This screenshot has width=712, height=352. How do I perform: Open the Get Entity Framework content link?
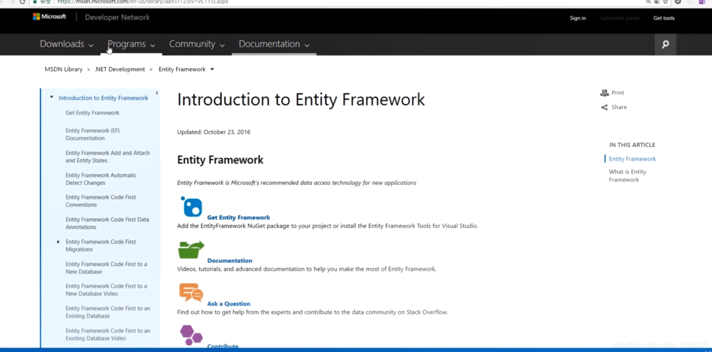click(238, 217)
